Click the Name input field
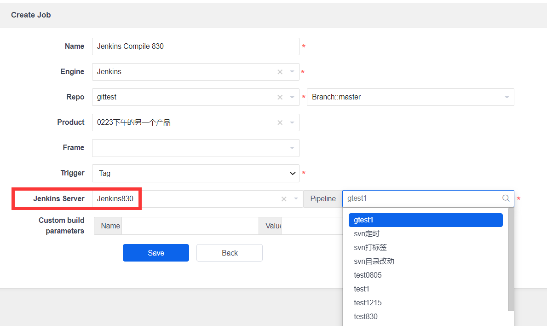 pyautogui.click(x=196, y=47)
